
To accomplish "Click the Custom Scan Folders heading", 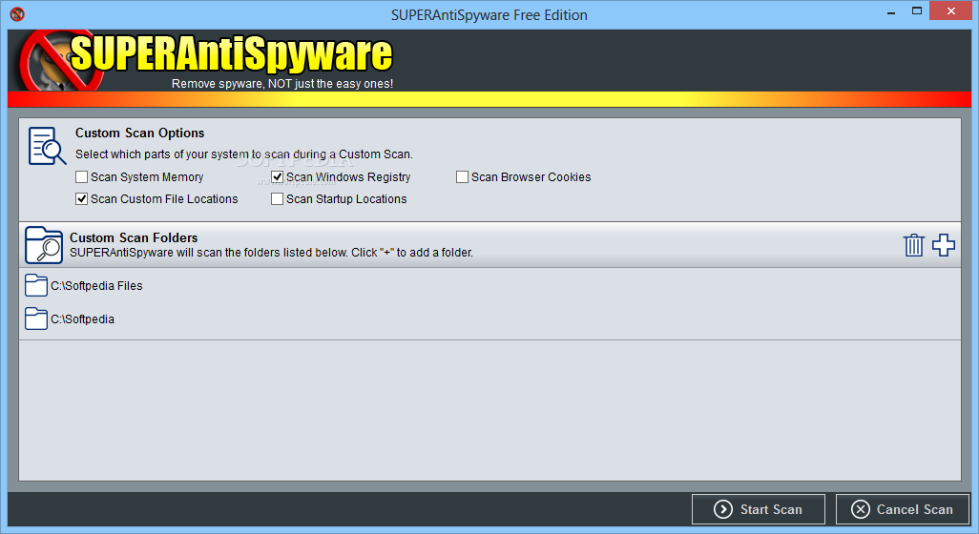I will (134, 237).
